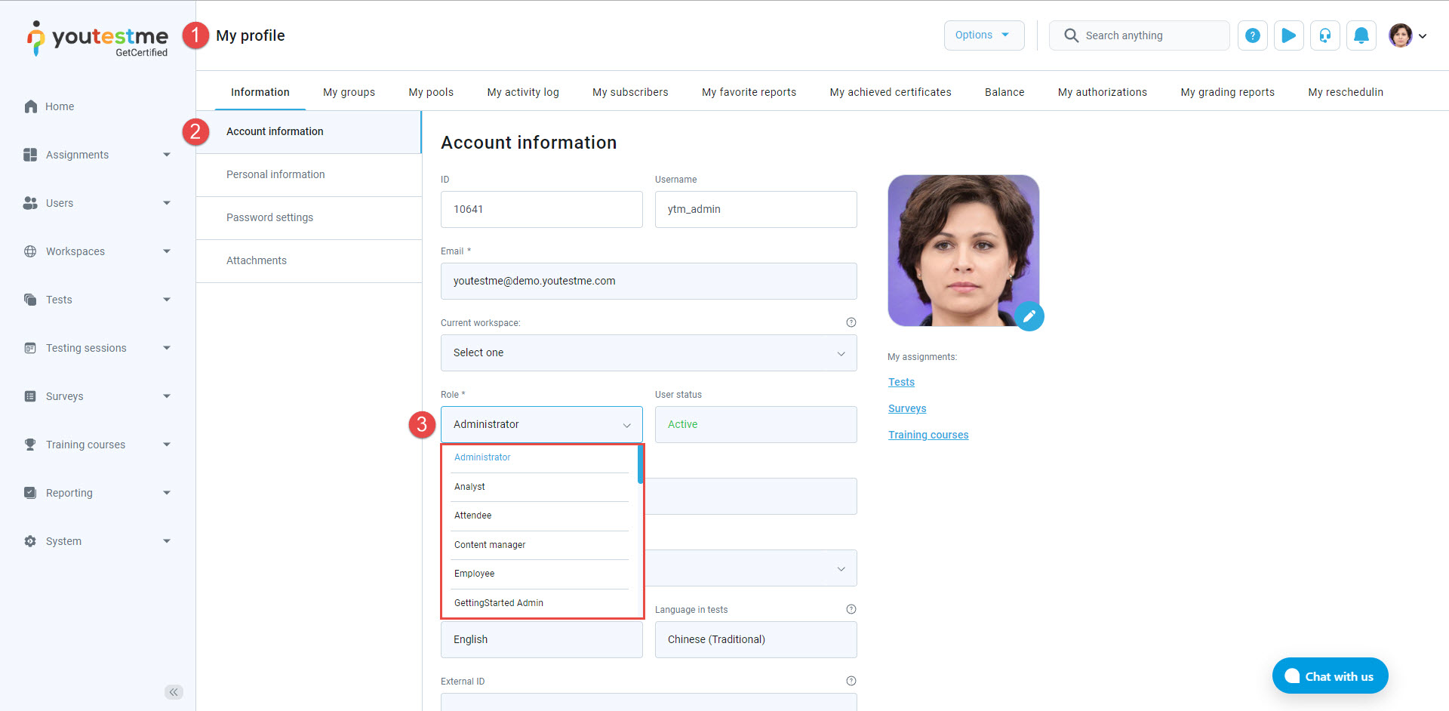This screenshot has width=1449, height=711.
Task: Click the help question mark icon
Action: [x=1252, y=35]
